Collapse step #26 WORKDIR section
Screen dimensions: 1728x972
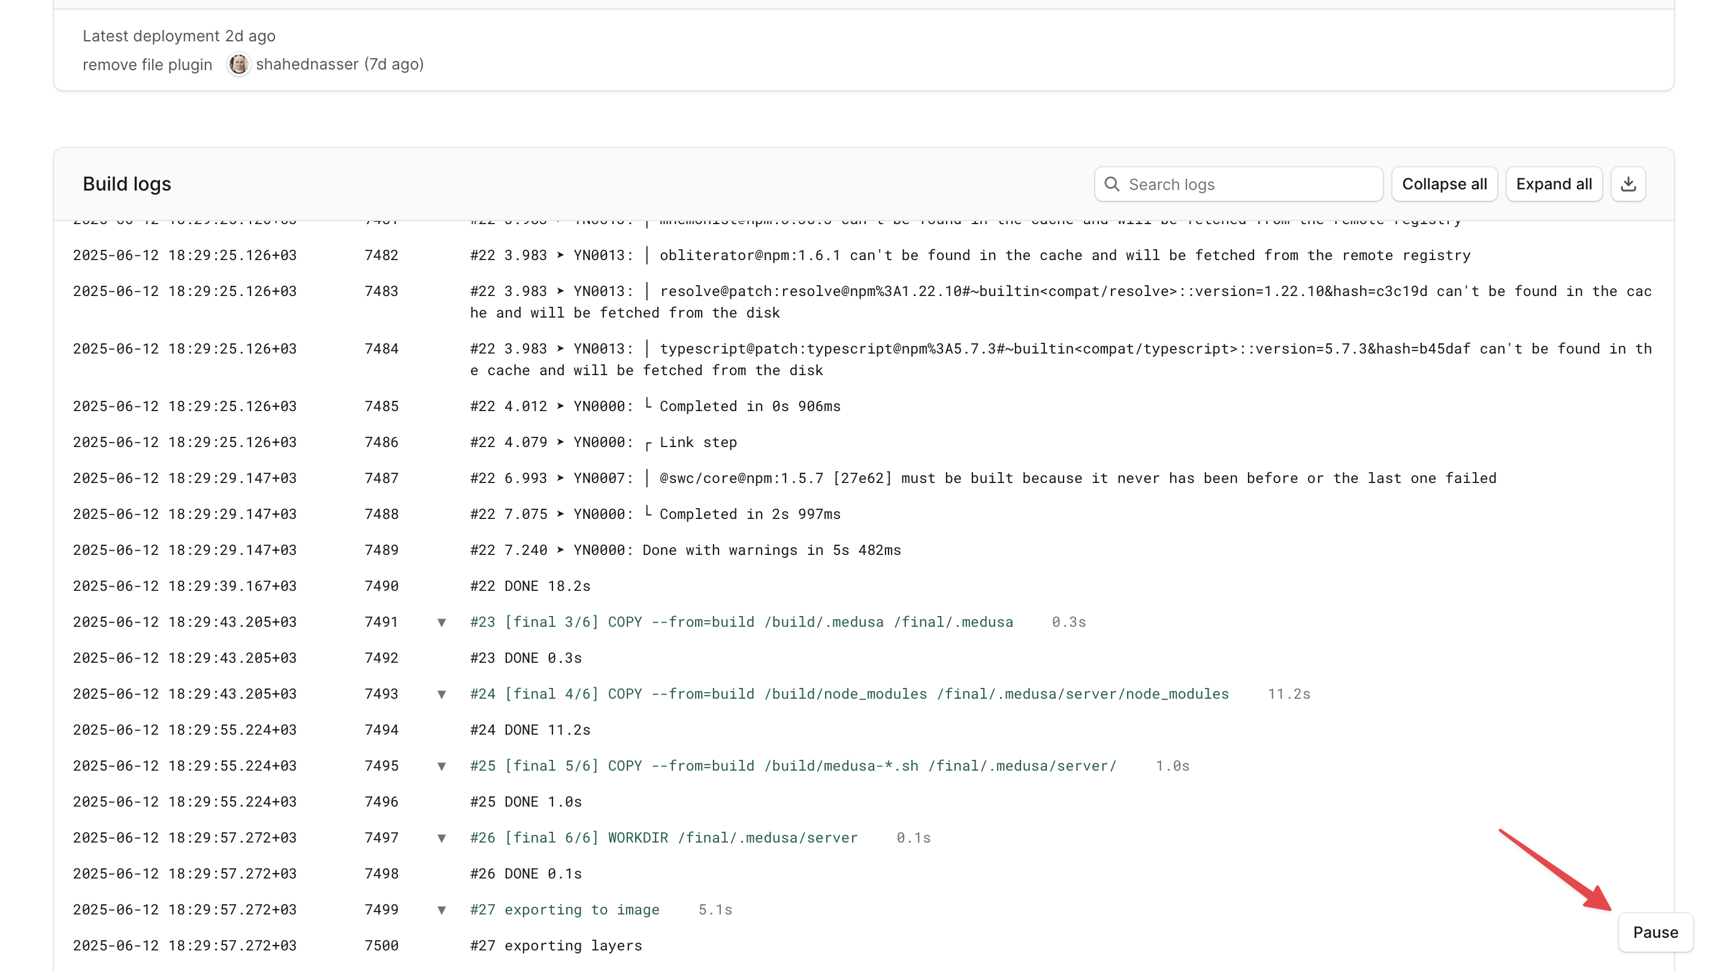pos(442,838)
